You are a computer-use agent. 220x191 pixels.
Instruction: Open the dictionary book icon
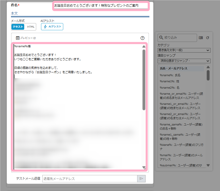point(201,38)
